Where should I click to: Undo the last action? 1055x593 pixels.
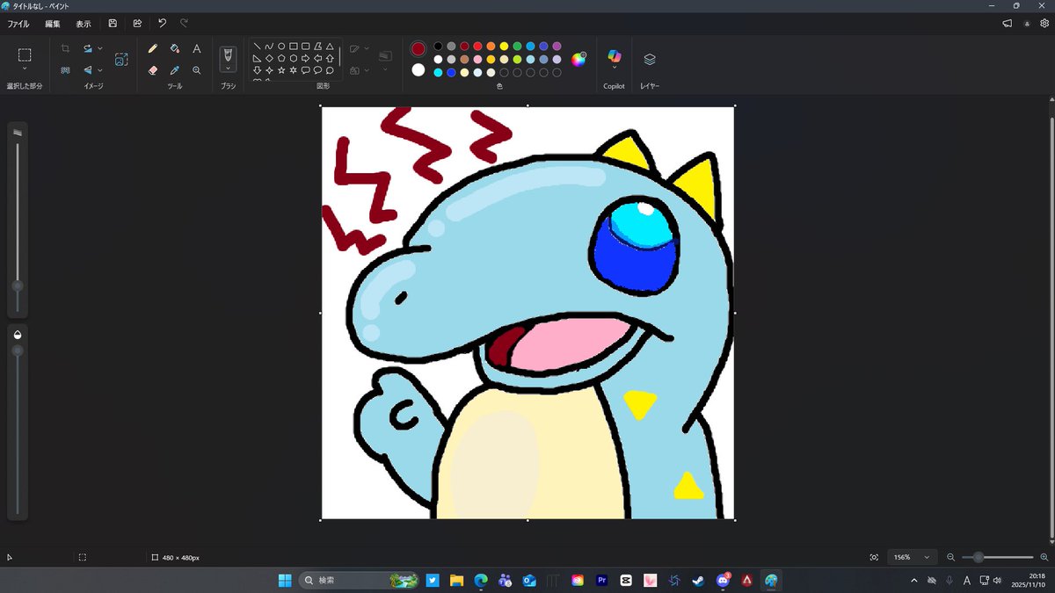tap(162, 24)
